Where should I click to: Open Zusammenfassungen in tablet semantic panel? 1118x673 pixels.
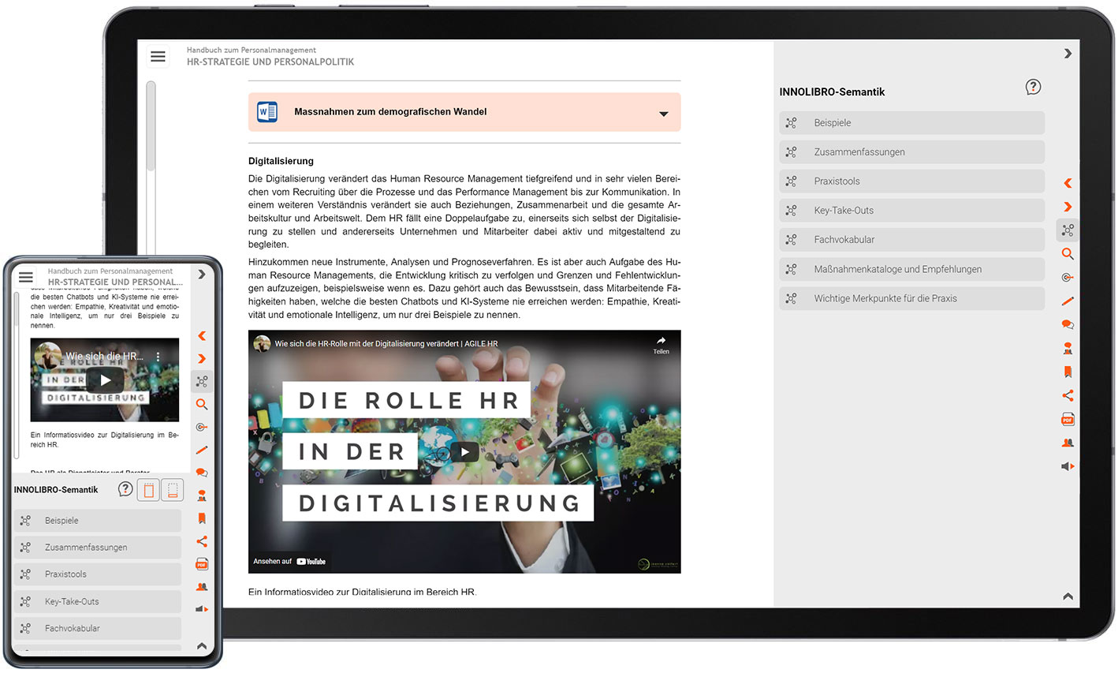pyautogui.click(x=911, y=151)
